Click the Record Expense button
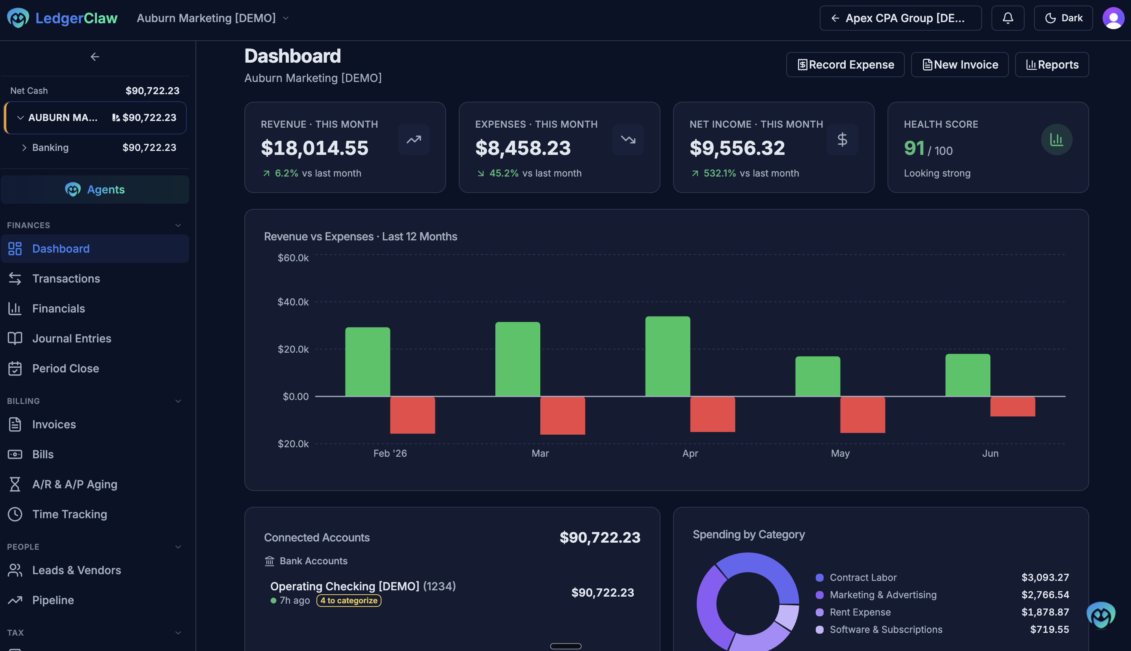 pyautogui.click(x=845, y=65)
